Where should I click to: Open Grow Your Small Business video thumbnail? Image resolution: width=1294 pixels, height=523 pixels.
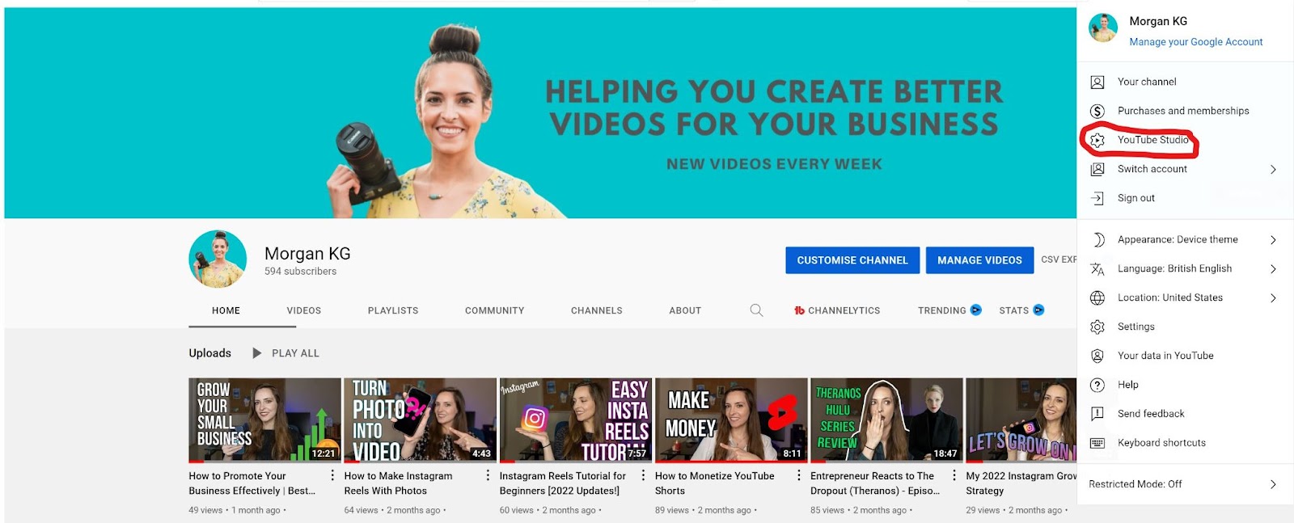coord(264,420)
